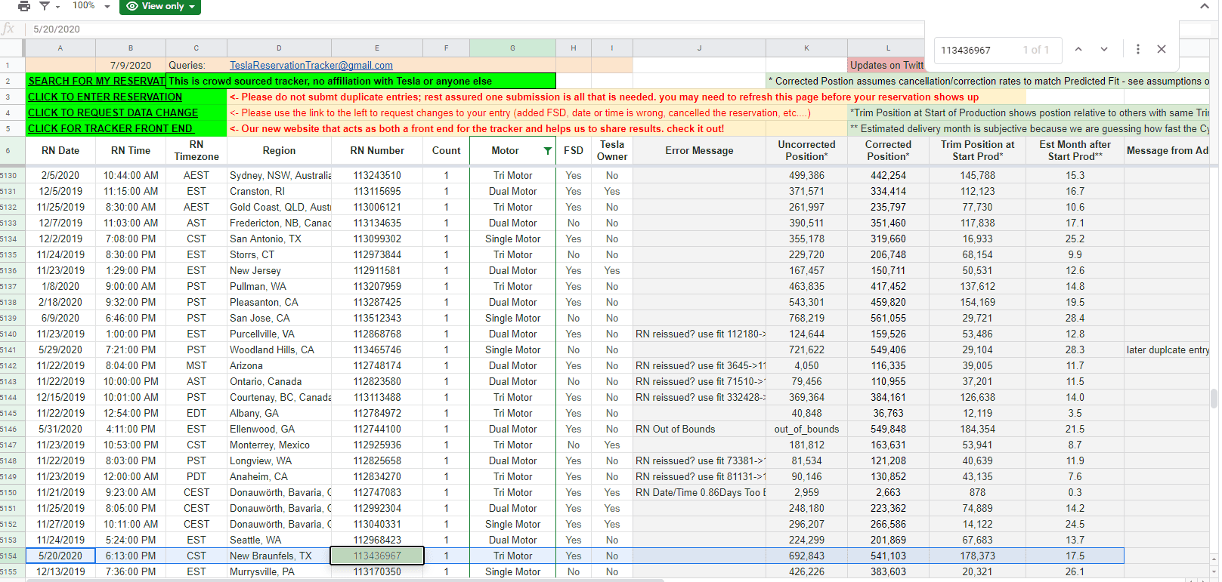Open the Motor column filter icon
Screen dimensions: 1222x582
[x=548, y=151]
